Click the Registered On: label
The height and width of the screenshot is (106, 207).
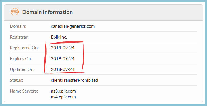pyautogui.click(x=24, y=48)
